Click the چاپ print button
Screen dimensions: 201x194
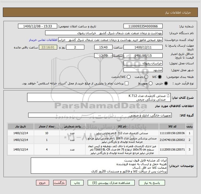(77, 183)
